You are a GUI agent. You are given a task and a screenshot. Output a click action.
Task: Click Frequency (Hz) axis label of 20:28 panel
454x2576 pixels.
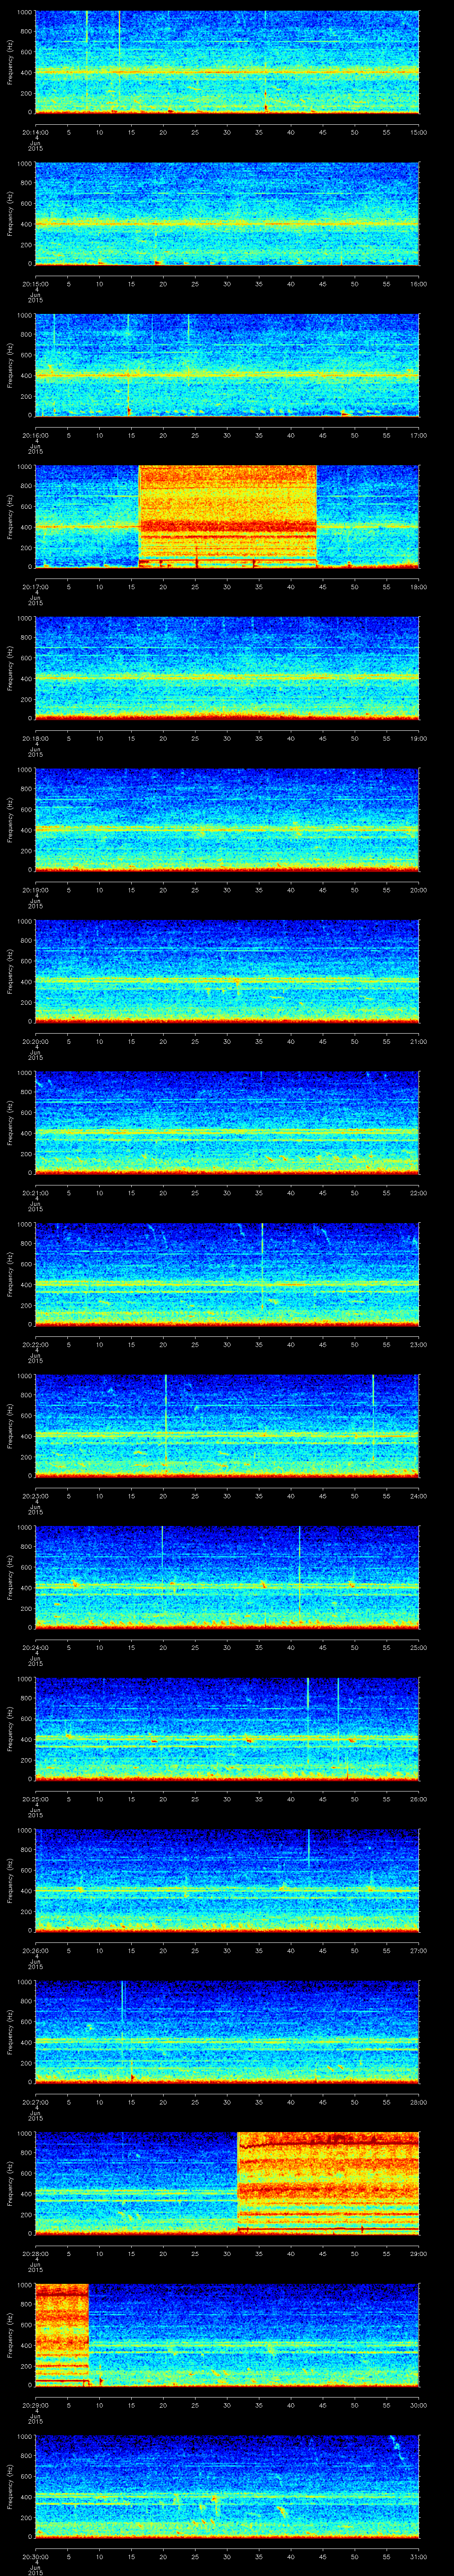pos(10,2183)
